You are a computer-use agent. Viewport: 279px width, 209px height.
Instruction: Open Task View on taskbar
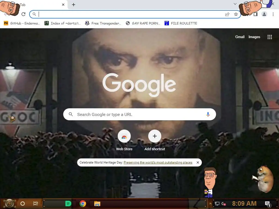coord(36,204)
